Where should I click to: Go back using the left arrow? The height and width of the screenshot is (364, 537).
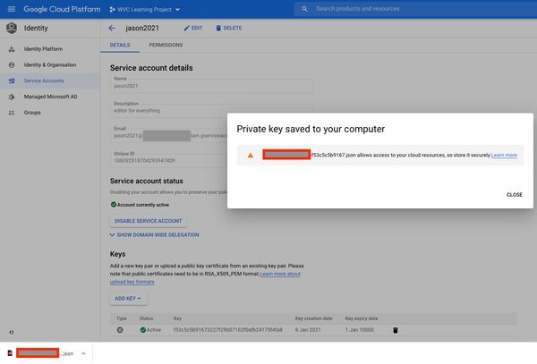112,28
